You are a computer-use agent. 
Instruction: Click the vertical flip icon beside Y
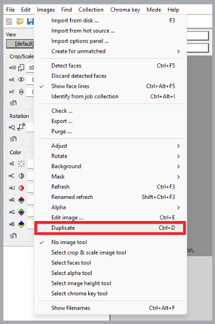coord(21,91)
